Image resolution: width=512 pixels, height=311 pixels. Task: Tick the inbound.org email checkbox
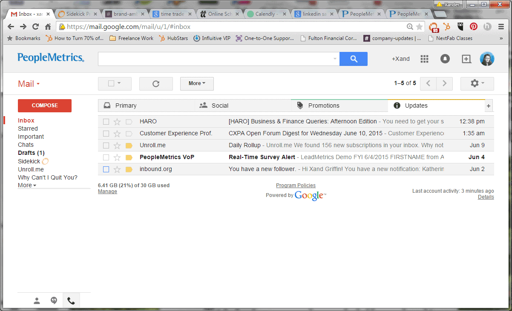[106, 169]
